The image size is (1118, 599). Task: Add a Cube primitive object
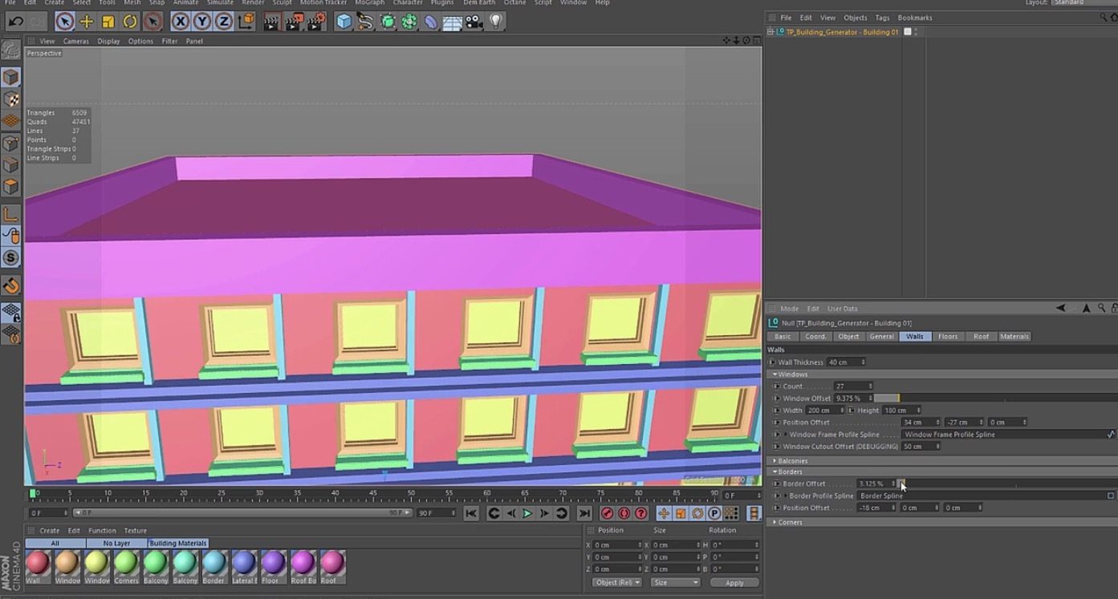click(x=344, y=22)
